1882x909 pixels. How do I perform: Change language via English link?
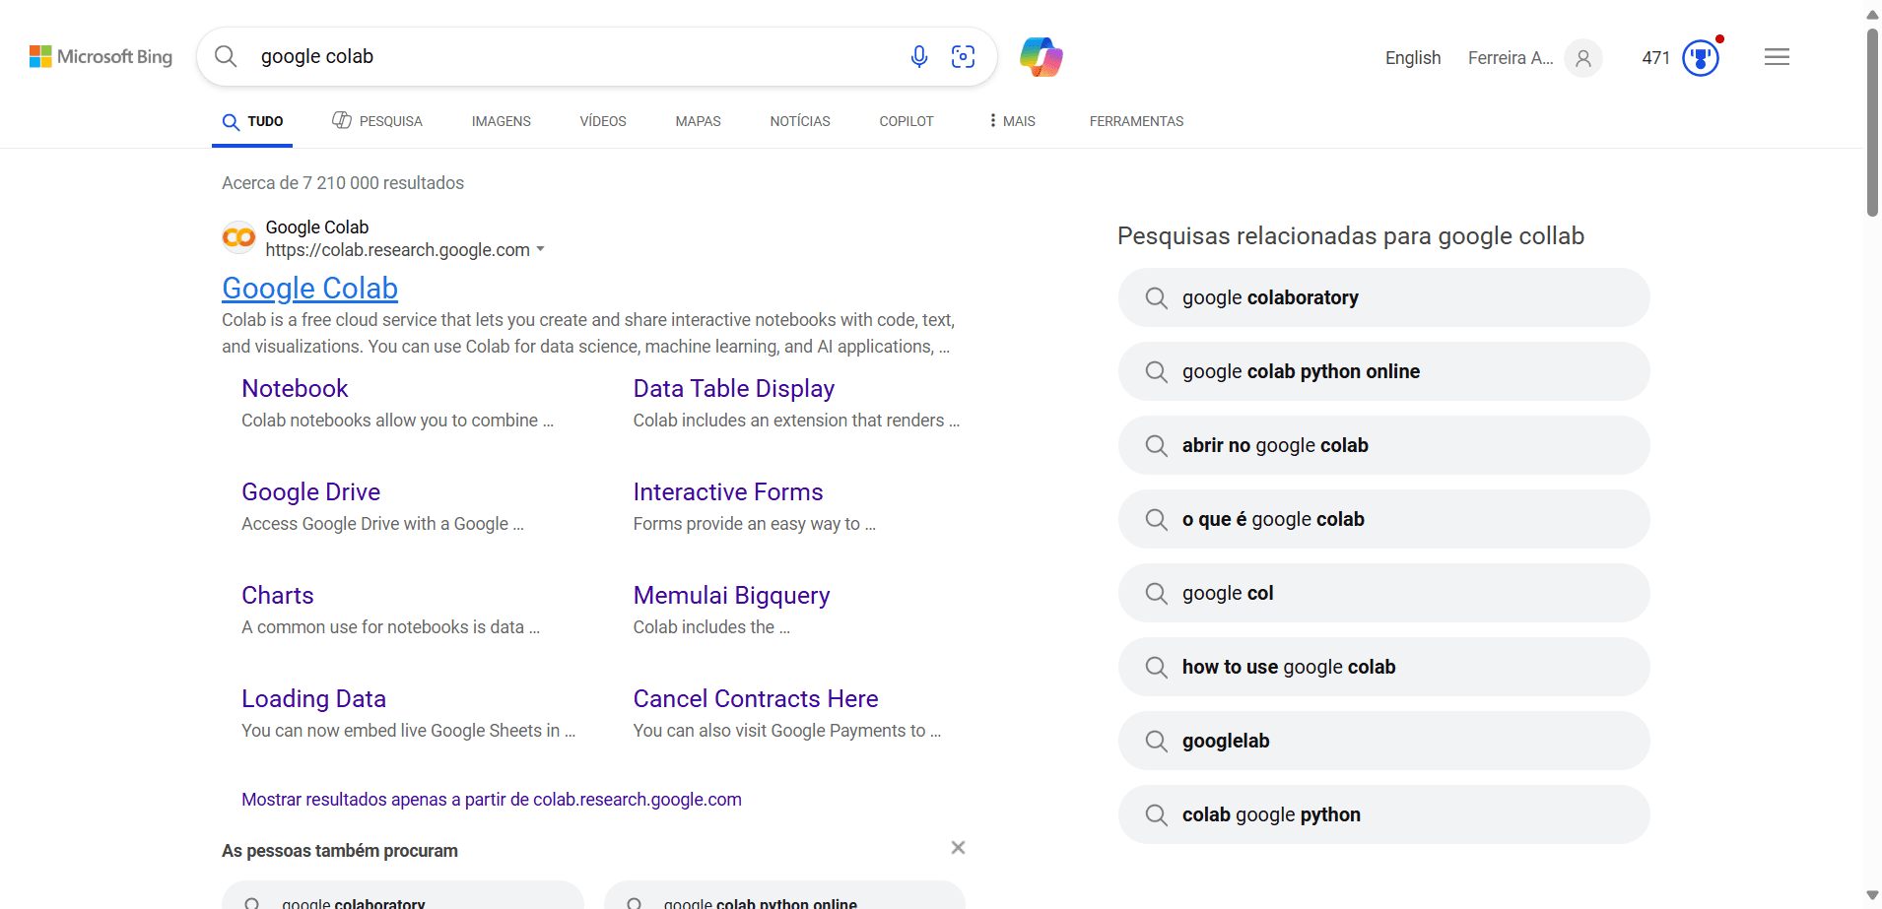pyautogui.click(x=1413, y=58)
